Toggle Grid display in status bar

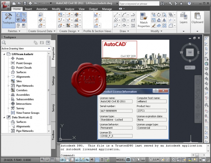[52, 160]
